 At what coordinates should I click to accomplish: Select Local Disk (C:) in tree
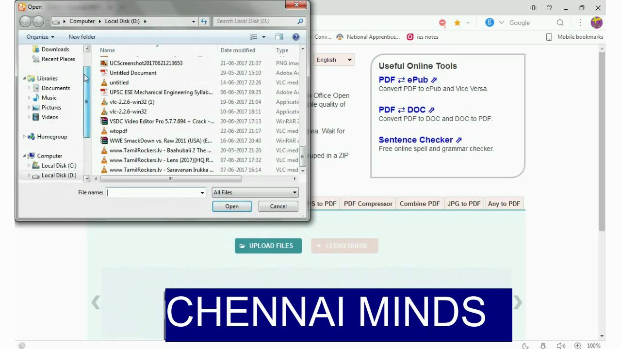pos(59,166)
